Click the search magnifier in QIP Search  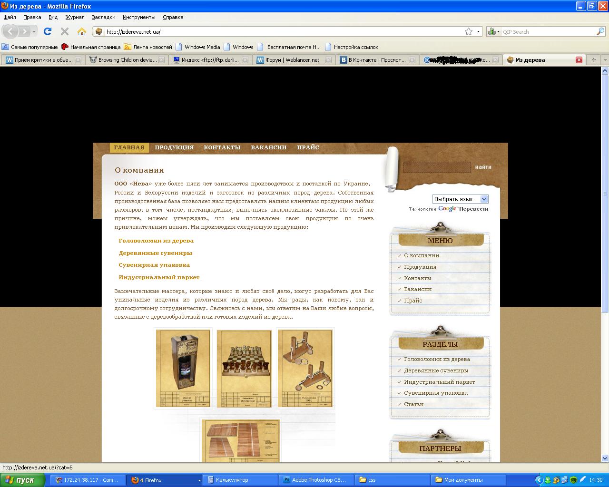tap(600, 31)
